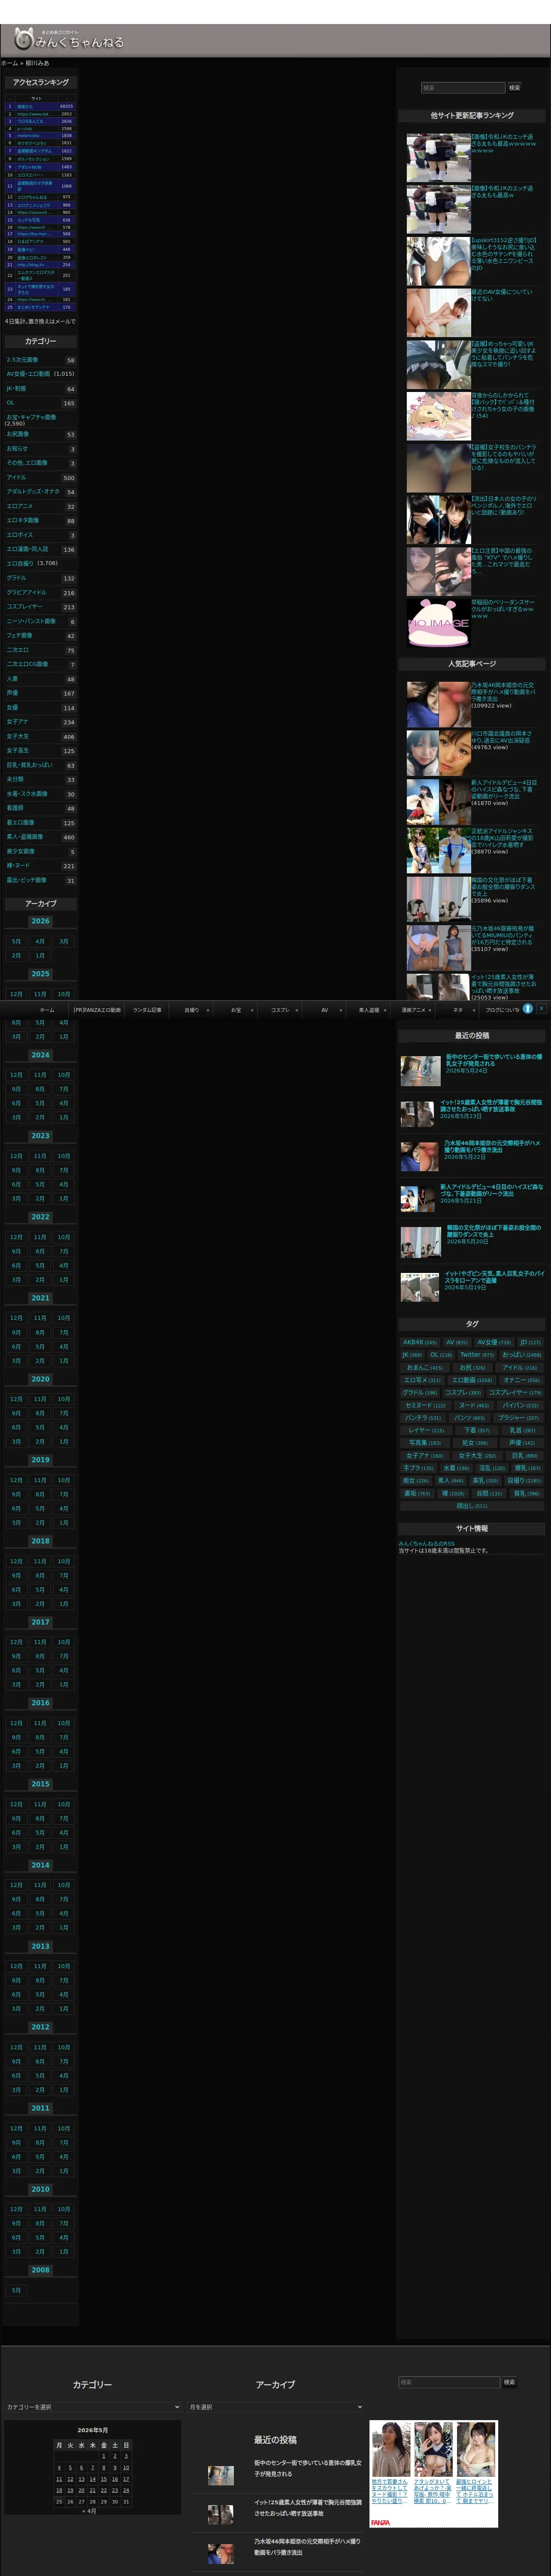Screen dimensions: 551x2576
Task: Close the floating navigation bar
Action: (x=541, y=1009)
